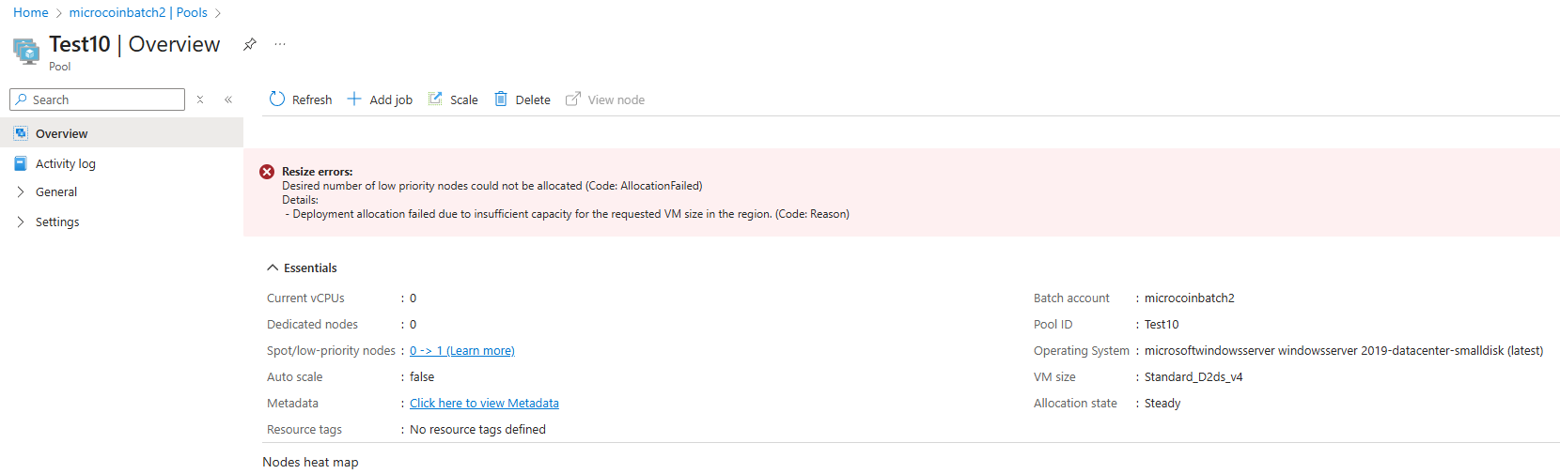Collapse the sidebar with the double chevron
The image size is (1560, 474).
pyautogui.click(x=228, y=99)
